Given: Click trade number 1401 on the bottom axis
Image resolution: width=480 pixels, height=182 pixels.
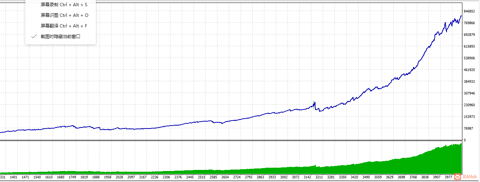Looking at the screenshot, I should 14,177.
